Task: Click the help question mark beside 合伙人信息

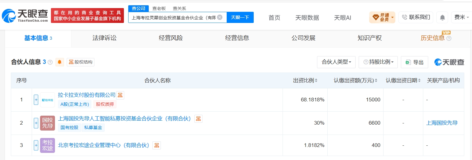Action: tap(50, 62)
